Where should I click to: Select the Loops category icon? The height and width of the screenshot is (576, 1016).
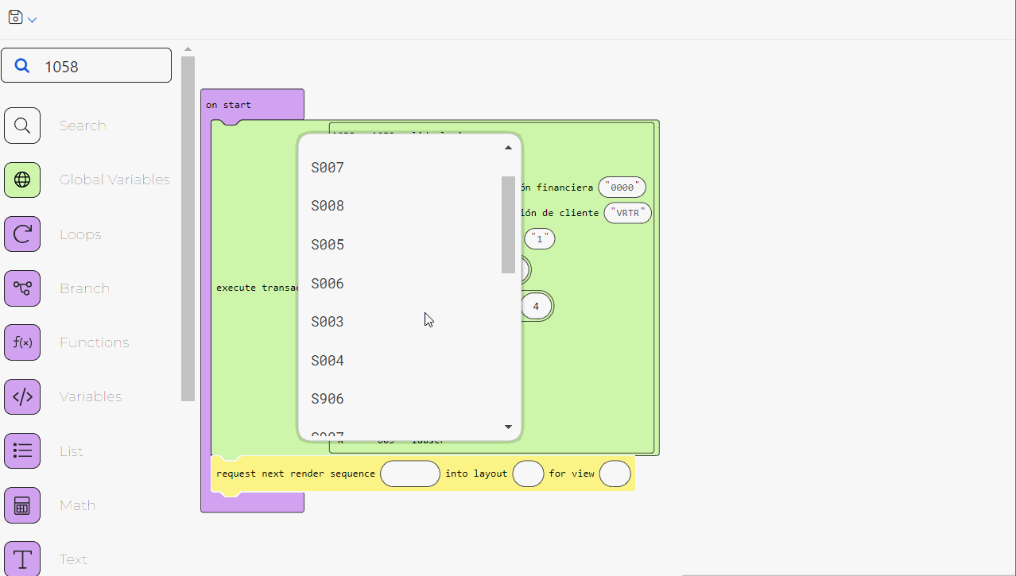tap(22, 234)
